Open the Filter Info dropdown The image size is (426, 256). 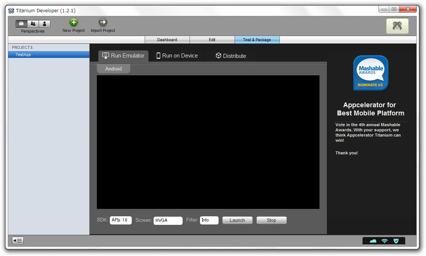coord(209,220)
